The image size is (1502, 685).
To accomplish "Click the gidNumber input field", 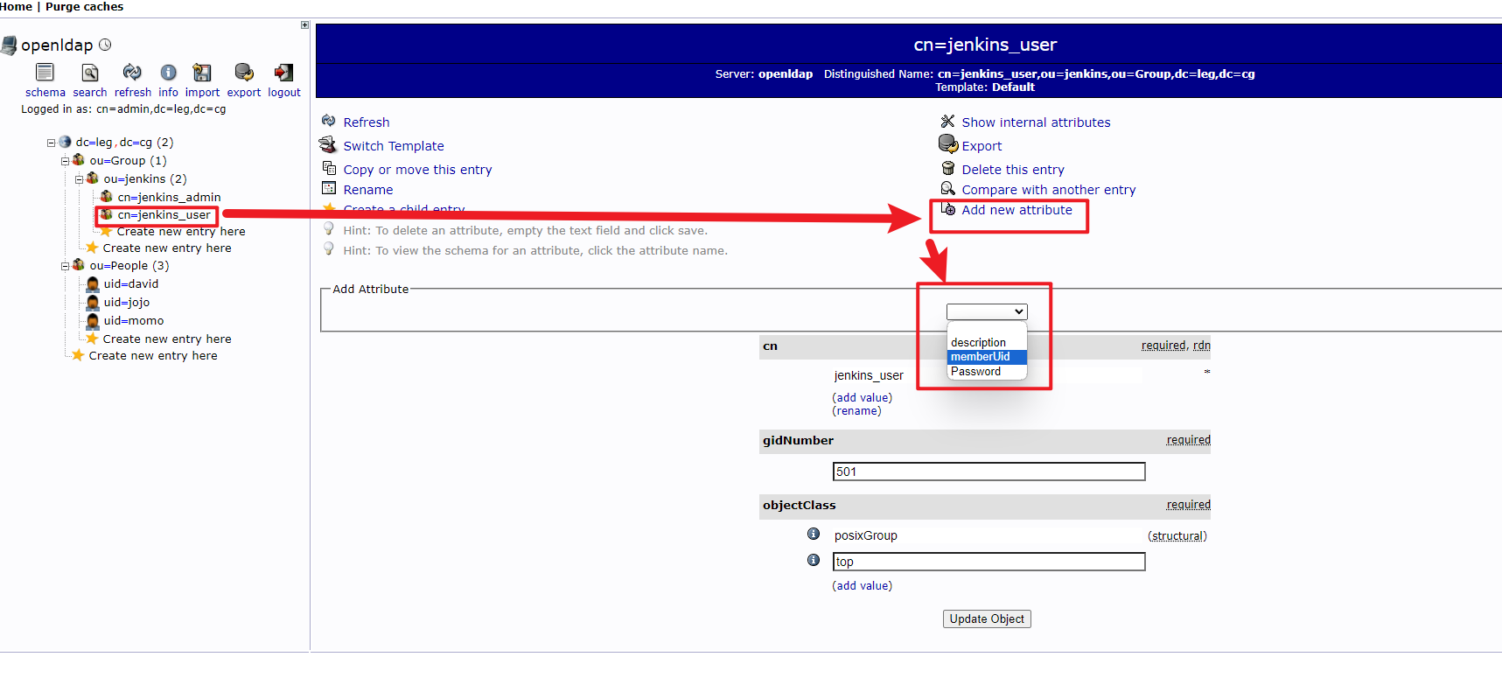I will (989, 472).
